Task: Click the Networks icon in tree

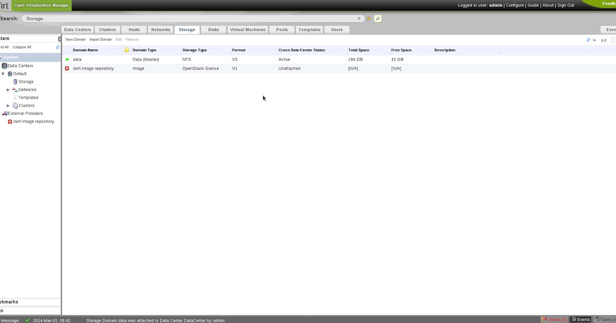Action: (x=15, y=90)
